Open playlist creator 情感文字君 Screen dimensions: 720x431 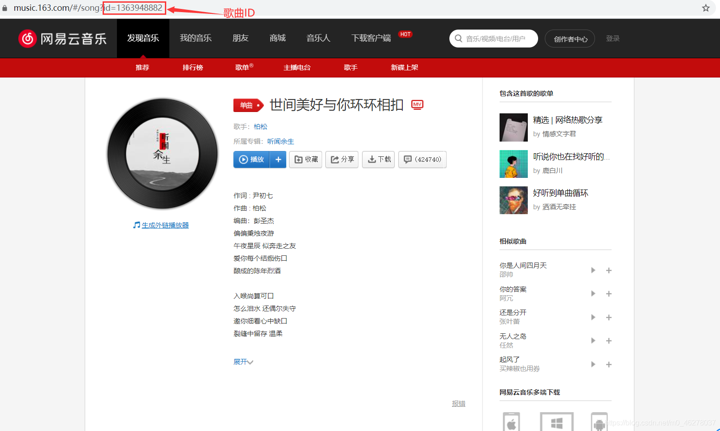[x=559, y=134]
